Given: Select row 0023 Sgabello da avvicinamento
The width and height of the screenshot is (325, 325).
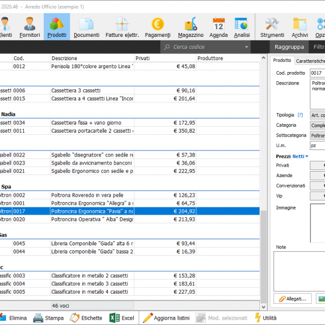Looking at the screenshot, I should pyautogui.click(x=130, y=163).
